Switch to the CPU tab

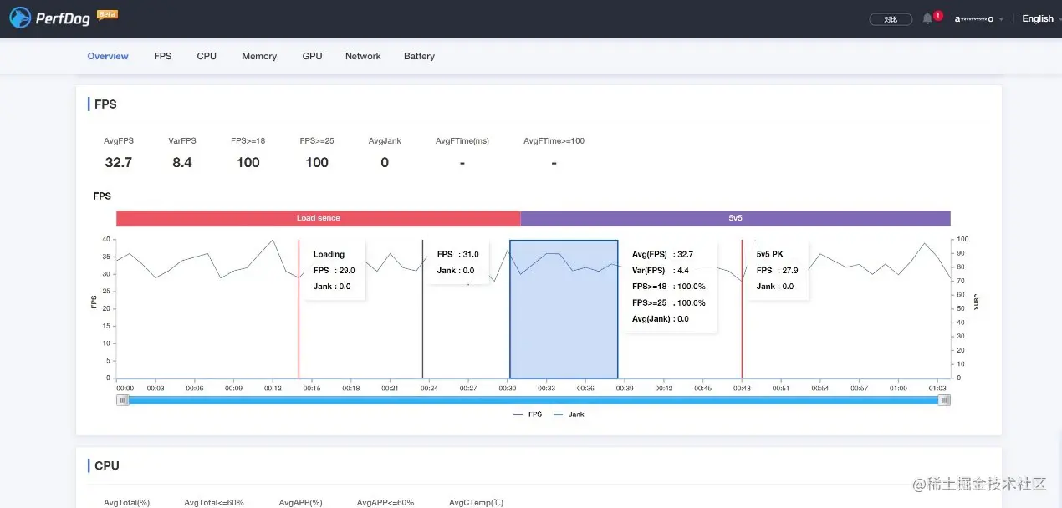point(207,56)
